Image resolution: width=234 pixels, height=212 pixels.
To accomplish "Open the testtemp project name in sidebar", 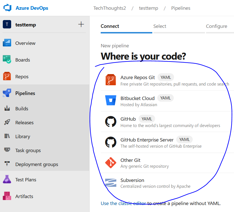I will point(25,25).
